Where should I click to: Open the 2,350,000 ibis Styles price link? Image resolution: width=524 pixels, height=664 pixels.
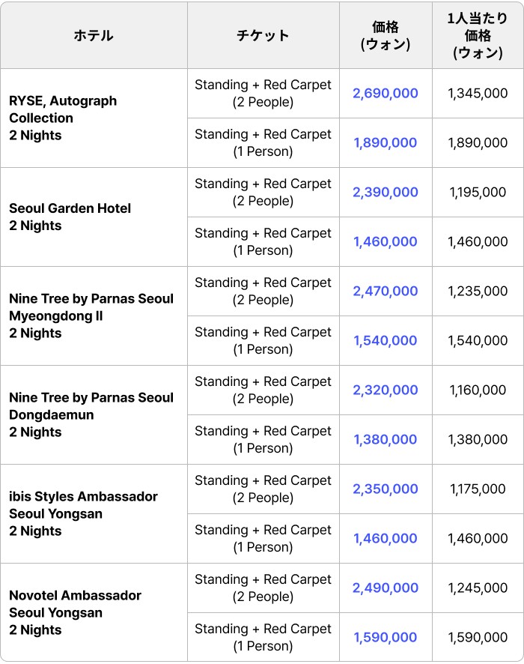point(386,489)
